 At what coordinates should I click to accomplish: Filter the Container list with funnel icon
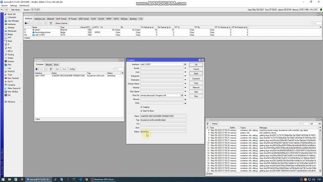click(x=50, y=69)
